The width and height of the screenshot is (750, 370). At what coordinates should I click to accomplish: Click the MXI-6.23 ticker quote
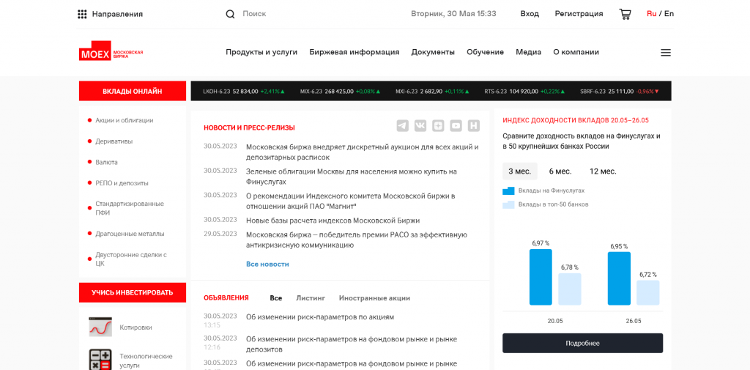432,91
